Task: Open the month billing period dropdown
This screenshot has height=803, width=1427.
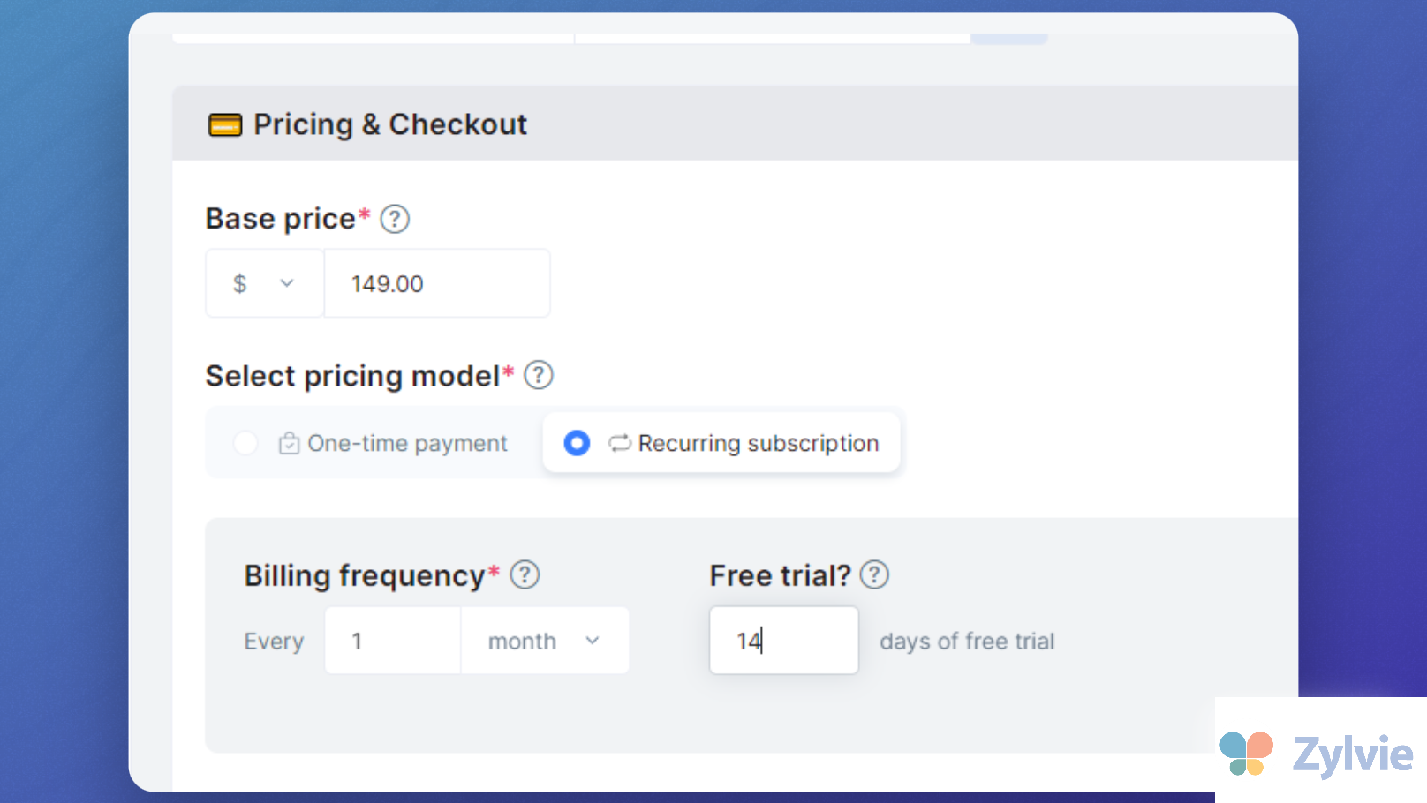Action: [x=544, y=641]
